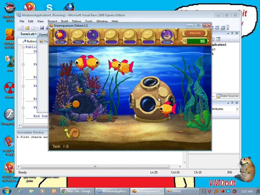Click the Ln 20 status bar indicator

pyautogui.click(x=154, y=172)
